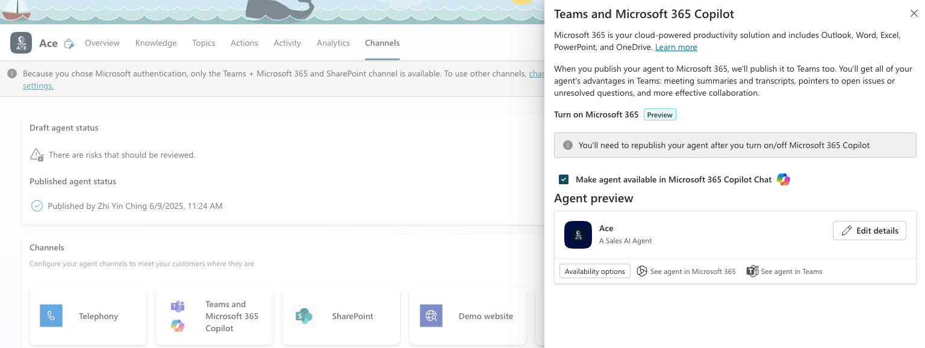Click the Teams icon in channel card
This screenshot has width=925, height=348.
(177, 306)
